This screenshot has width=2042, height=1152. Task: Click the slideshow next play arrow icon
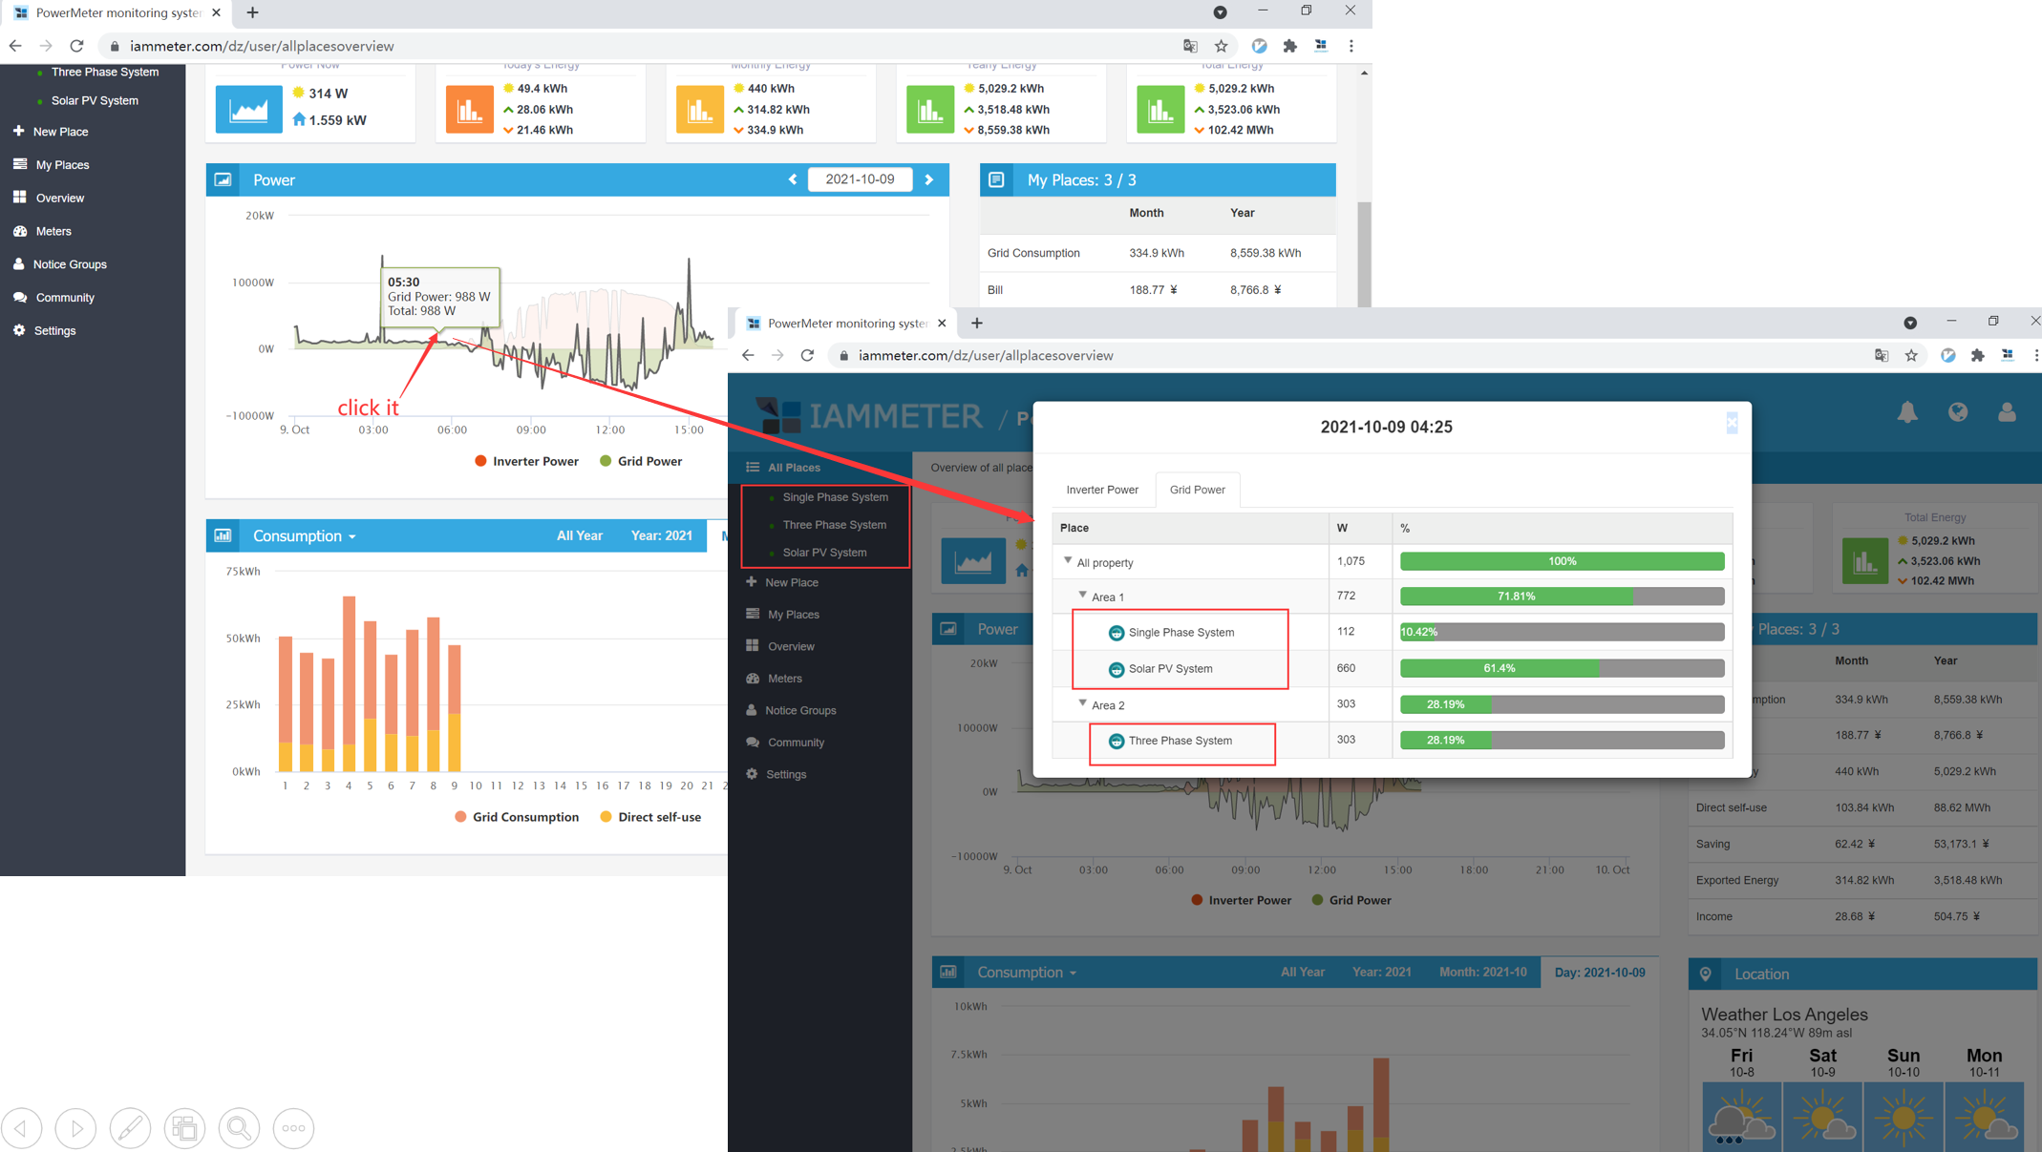tap(76, 1128)
